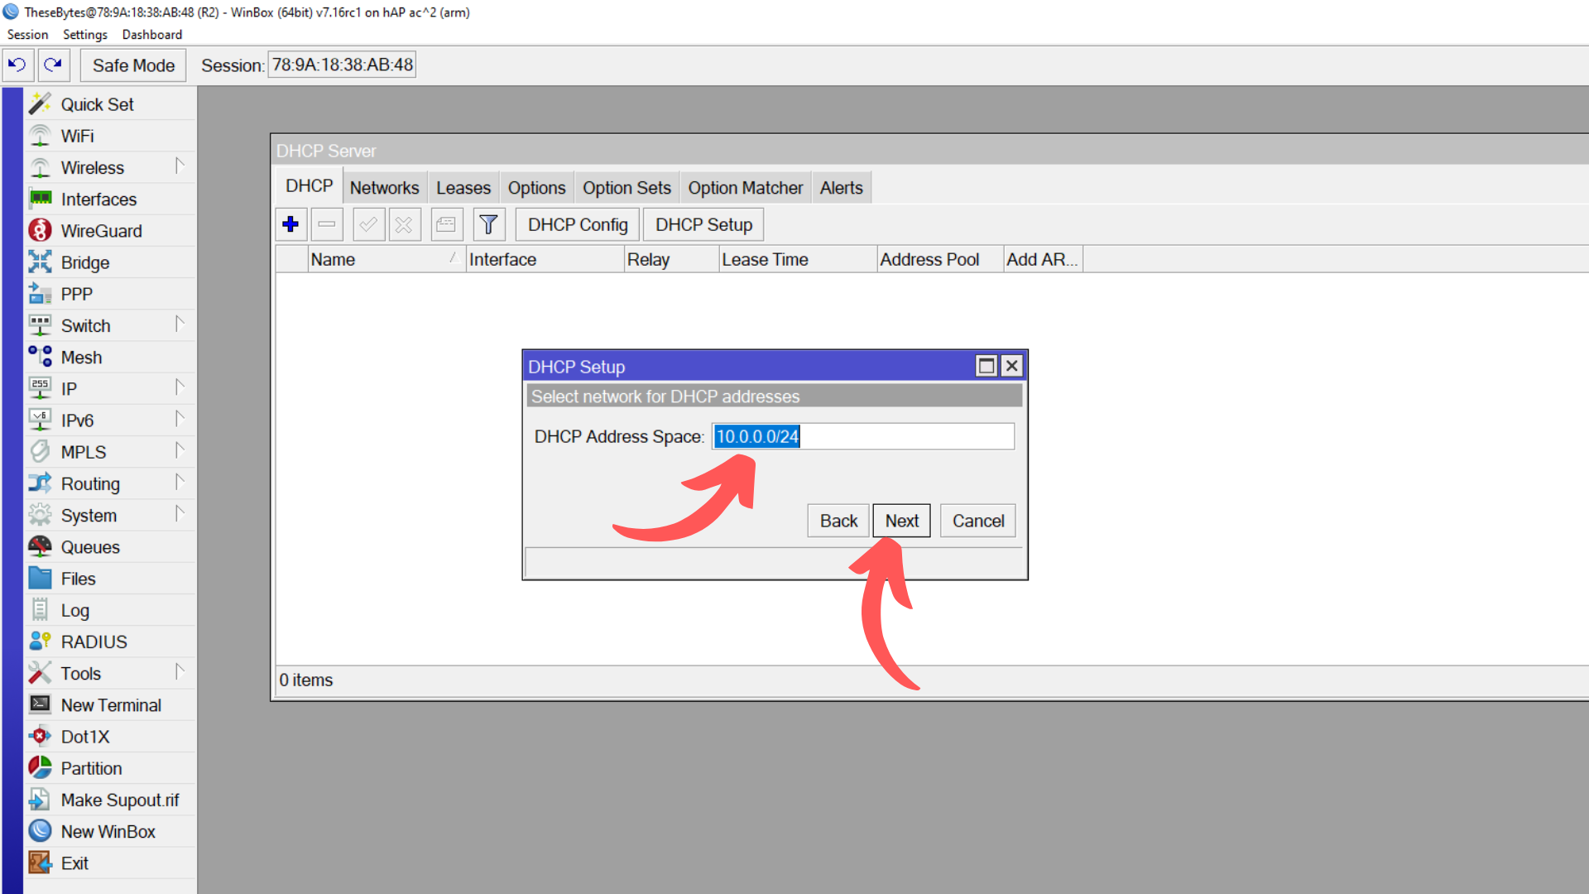This screenshot has height=894, width=1589.
Task: Click the DHCP Config button
Action: tap(577, 223)
